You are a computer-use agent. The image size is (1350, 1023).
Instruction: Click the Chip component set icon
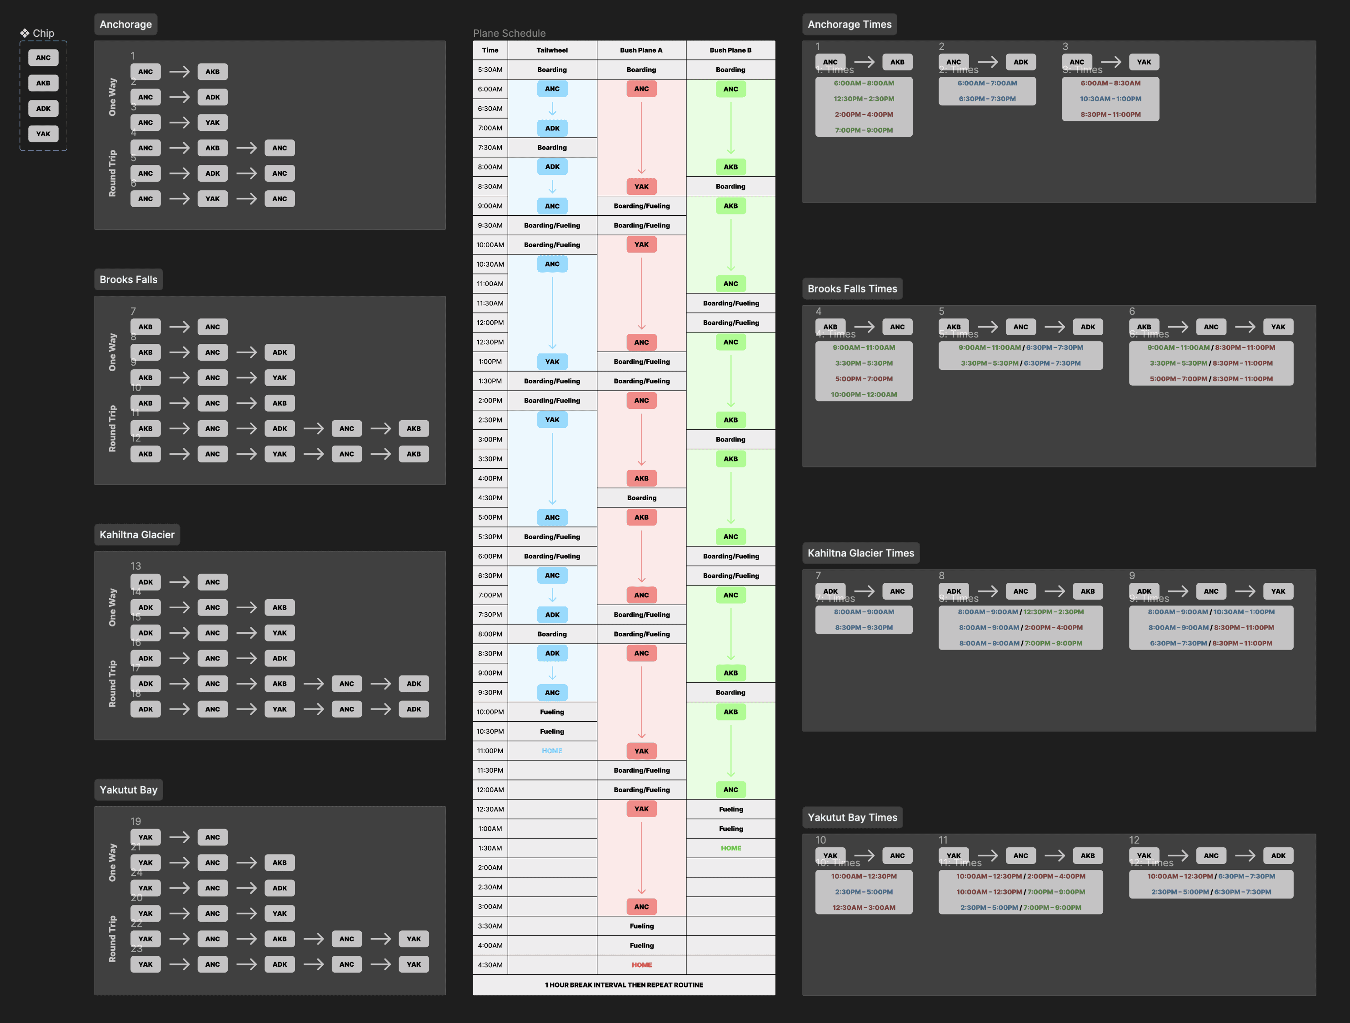click(x=25, y=33)
